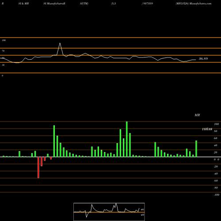Select the MR axis label 40 beside the bars
The height and width of the screenshot is (221, 221).
pyautogui.click(x=216, y=145)
